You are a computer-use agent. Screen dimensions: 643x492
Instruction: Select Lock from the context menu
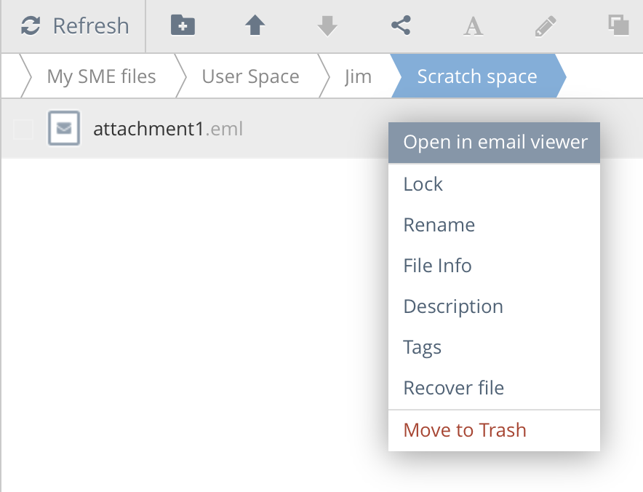pyautogui.click(x=494, y=184)
